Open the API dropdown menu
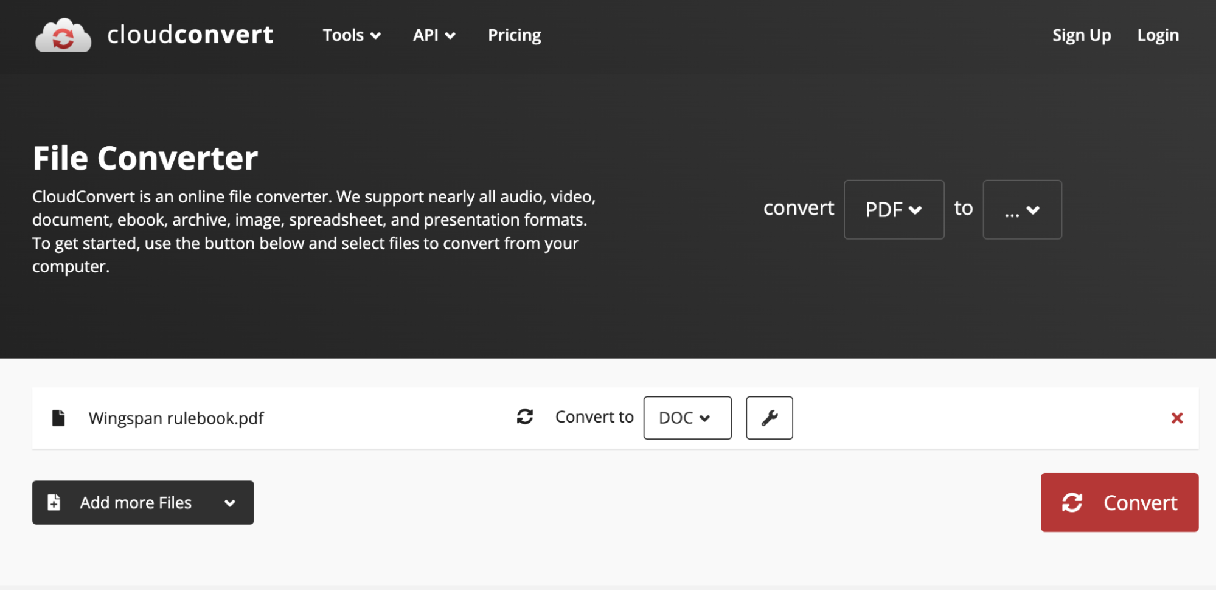This screenshot has width=1216, height=591. pyautogui.click(x=434, y=35)
